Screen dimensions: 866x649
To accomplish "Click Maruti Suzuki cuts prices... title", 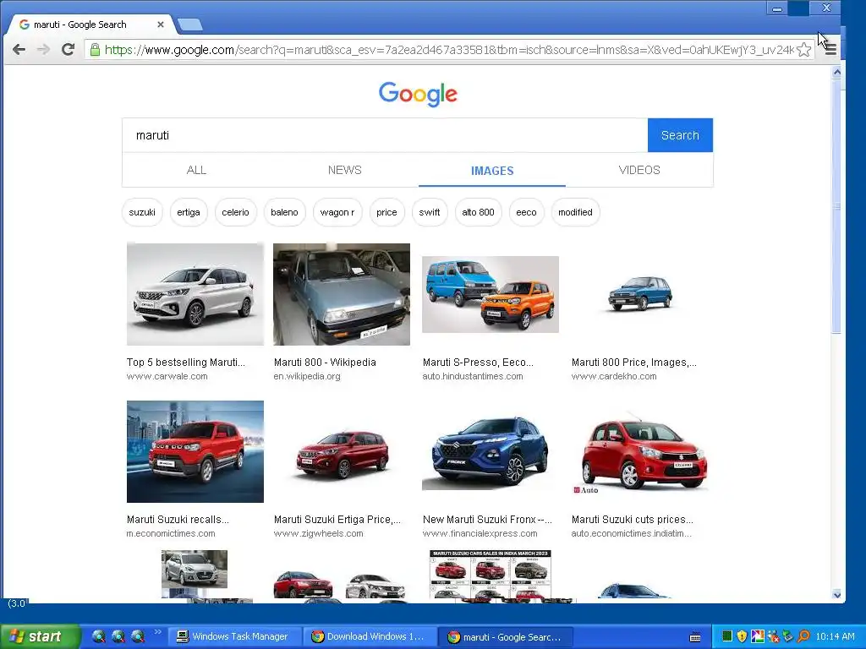I will point(633,520).
